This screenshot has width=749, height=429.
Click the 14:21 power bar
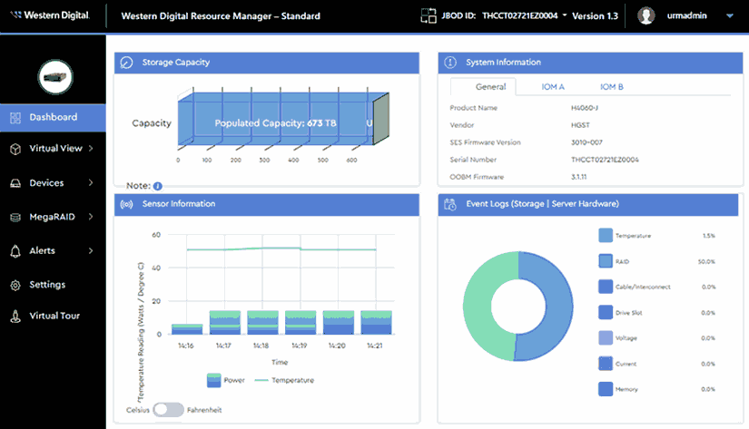coord(376,323)
